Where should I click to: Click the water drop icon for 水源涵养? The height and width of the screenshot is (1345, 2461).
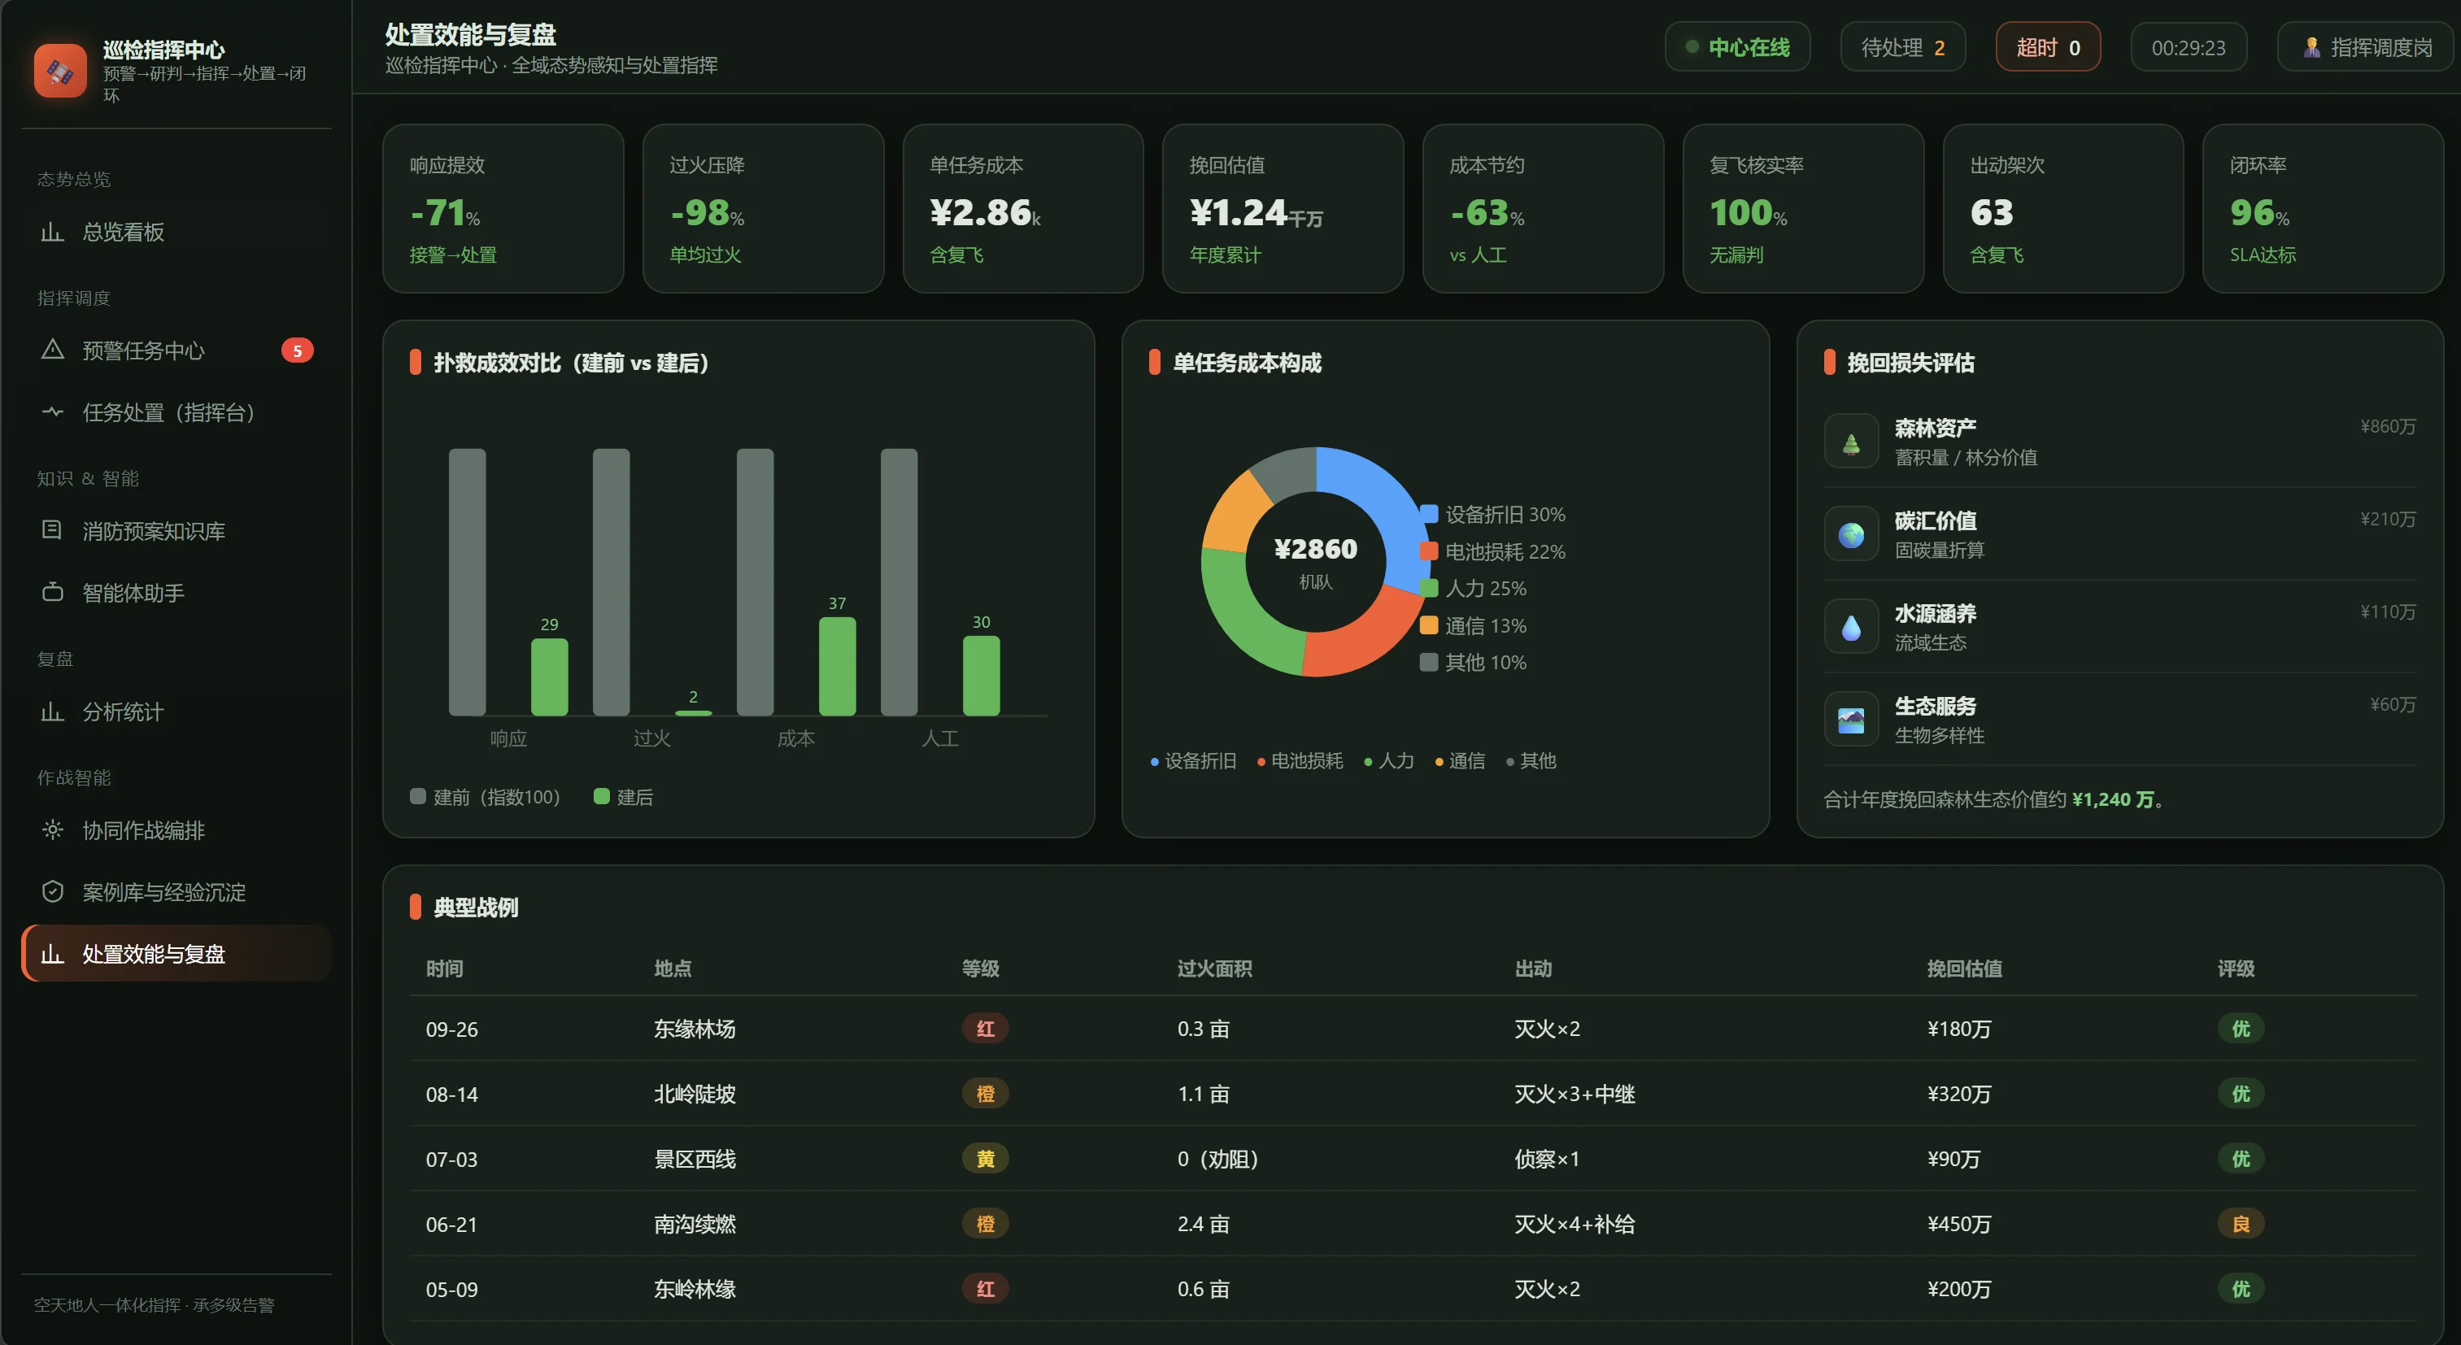click(1852, 627)
